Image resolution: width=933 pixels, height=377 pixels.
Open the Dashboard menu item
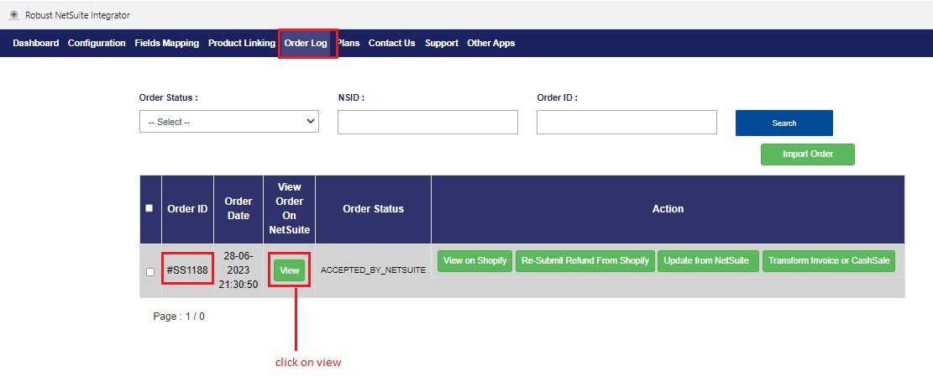tap(36, 43)
